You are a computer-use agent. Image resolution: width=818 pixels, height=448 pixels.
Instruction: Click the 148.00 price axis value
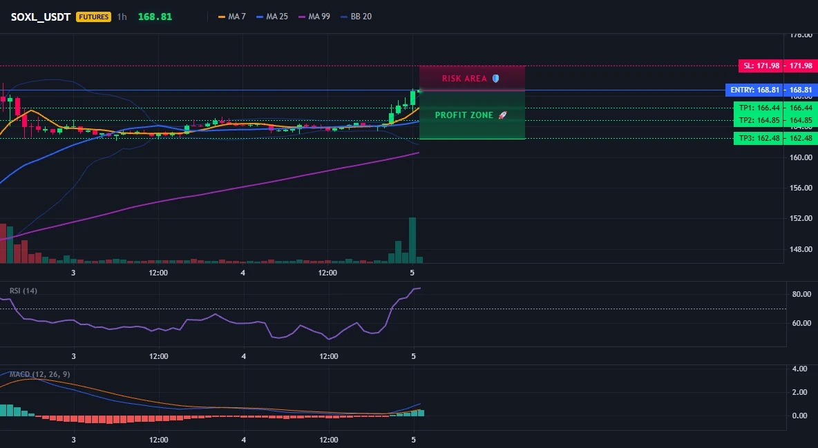coord(801,249)
